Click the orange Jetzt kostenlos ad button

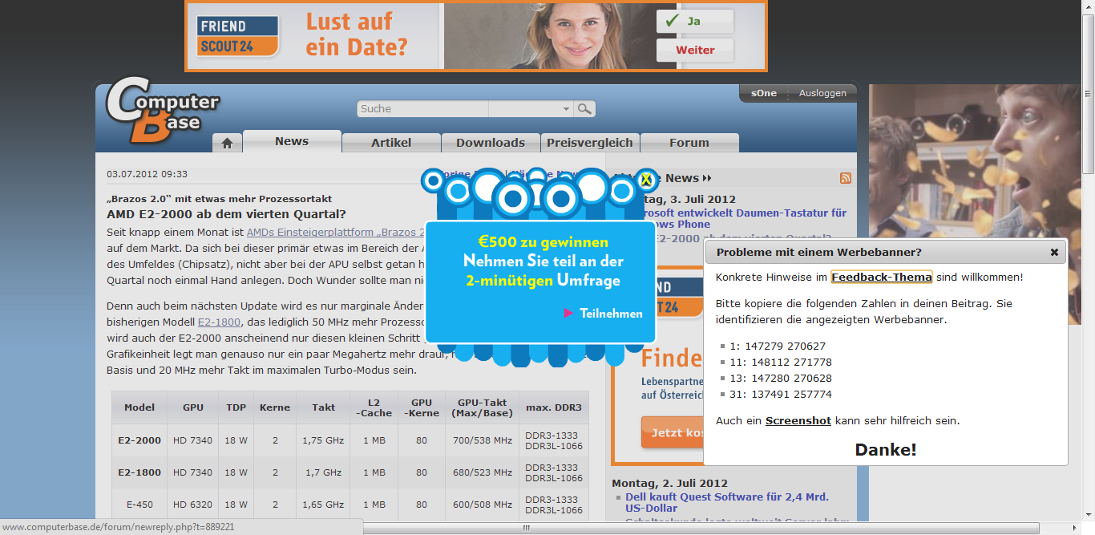pyautogui.click(x=672, y=432)
